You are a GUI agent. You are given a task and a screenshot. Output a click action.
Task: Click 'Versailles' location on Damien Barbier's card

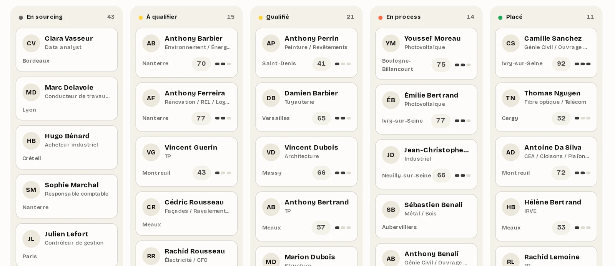276,118
